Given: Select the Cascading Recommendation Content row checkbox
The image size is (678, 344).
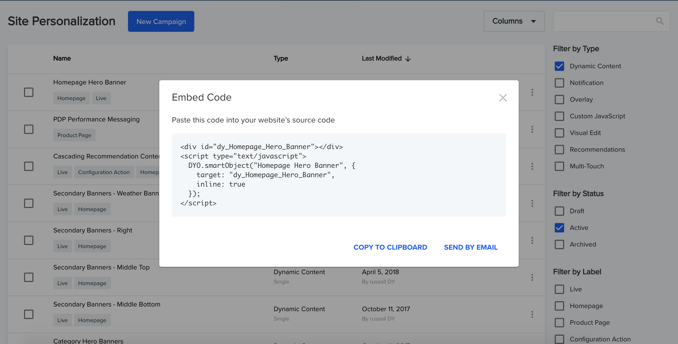Looking at the screenshot, I should click(x=29, y=166).
